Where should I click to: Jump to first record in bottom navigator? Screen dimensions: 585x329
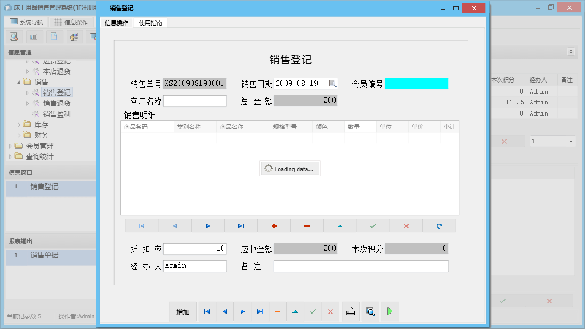tap(207, 311)
